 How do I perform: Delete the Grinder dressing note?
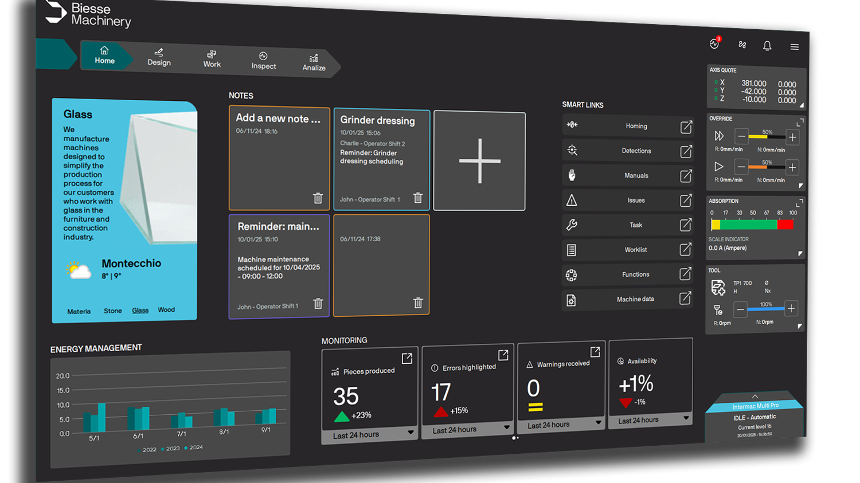click(418, 198)
